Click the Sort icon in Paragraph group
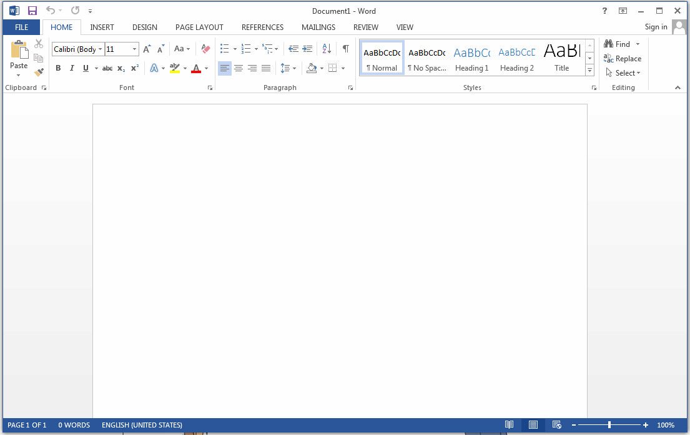The image size is (690, 435). 326,48
